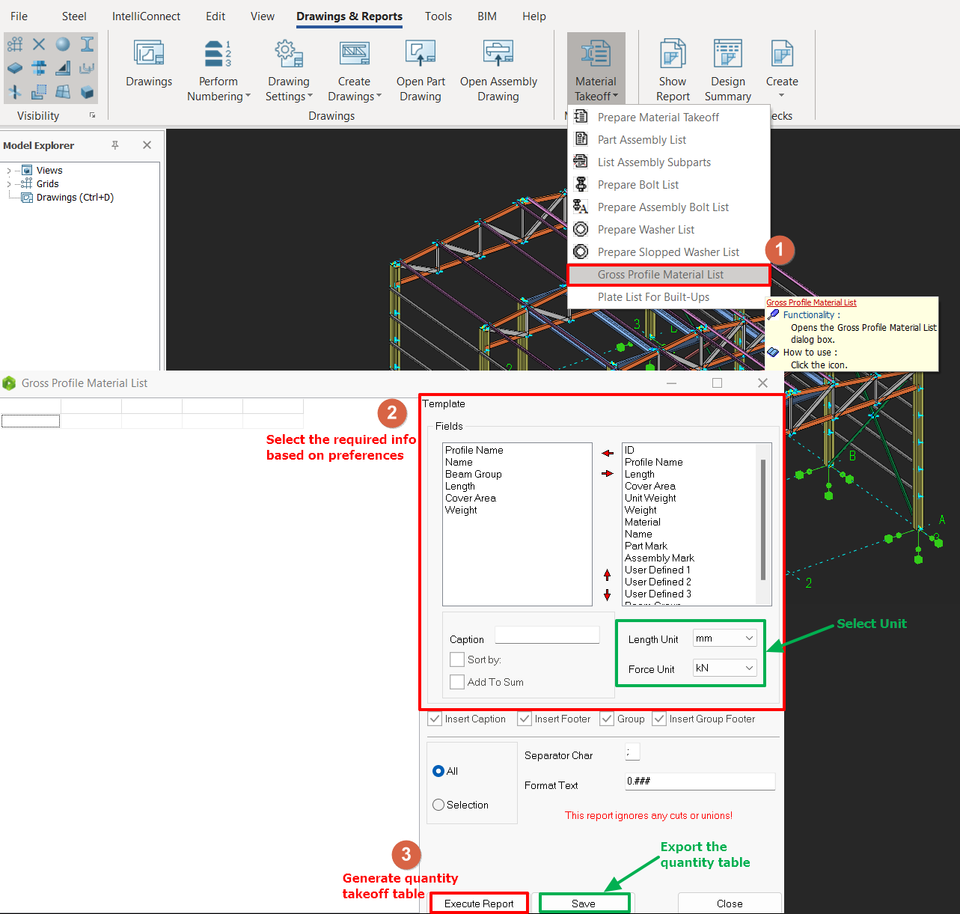
Task: Open the Force Unit dropdown
Action: pos(724,668)
